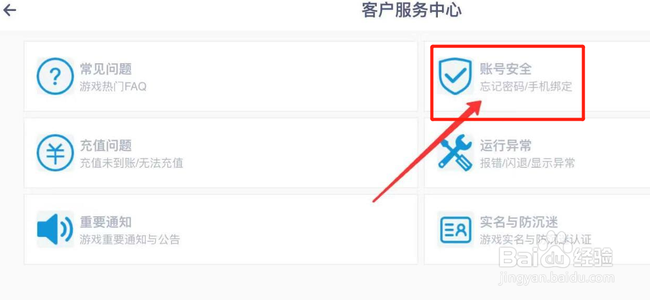
Task: Go back using the left arrow
Action: pyautogui.click(x=9, y=10)
